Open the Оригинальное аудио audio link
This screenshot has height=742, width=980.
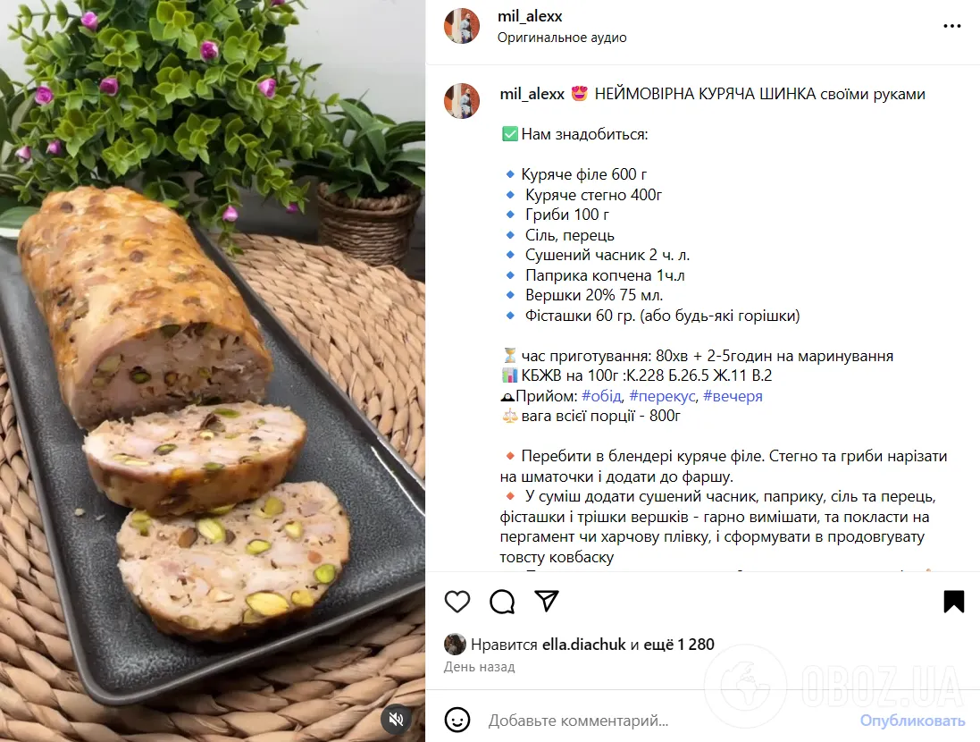(562, 38)
